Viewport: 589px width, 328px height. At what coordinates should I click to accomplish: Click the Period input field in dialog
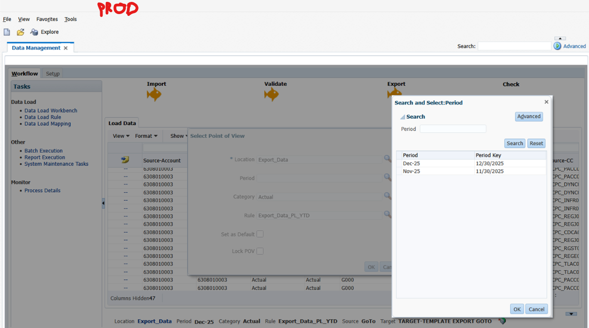453,129
